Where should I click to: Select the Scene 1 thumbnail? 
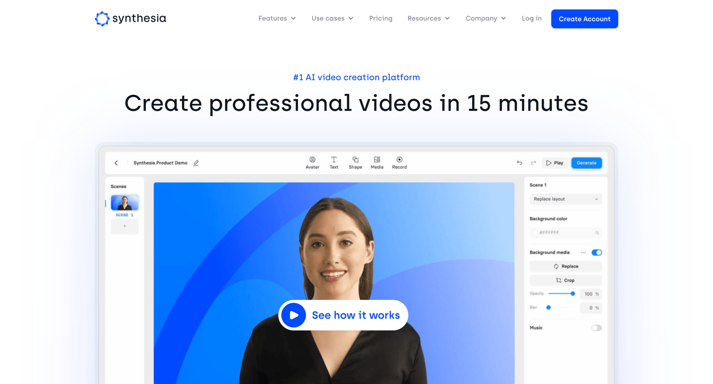pyautogui.click(x=124, y=203)
